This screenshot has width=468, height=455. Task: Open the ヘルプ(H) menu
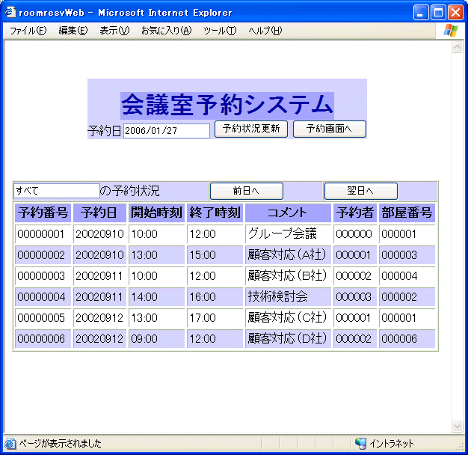click(x=265, y=31)
